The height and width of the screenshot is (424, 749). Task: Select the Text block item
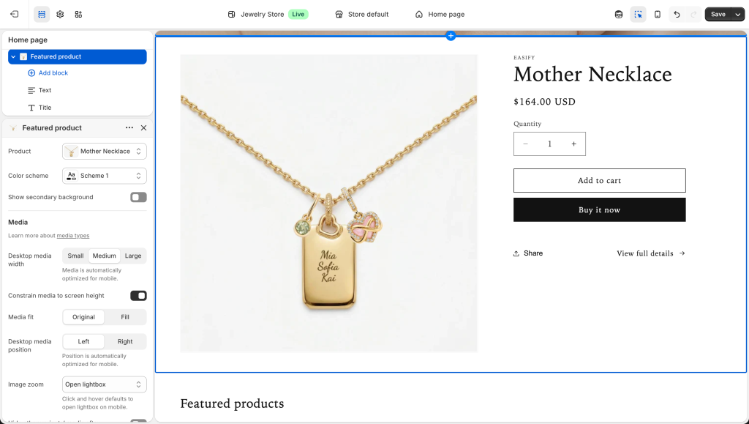pyautogui.click(x=45, y=90)
